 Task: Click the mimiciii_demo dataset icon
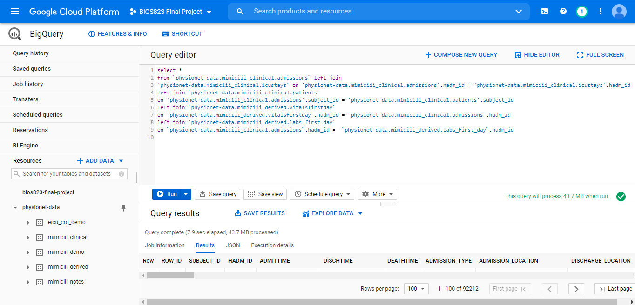click(40, 252)
